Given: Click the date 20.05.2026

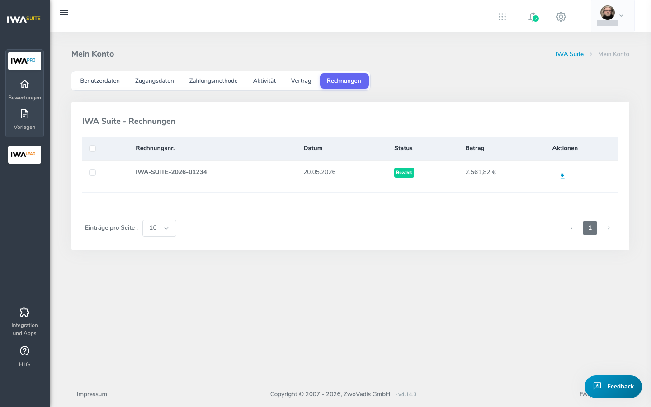Looking at the screenshot, I should 320,172.
